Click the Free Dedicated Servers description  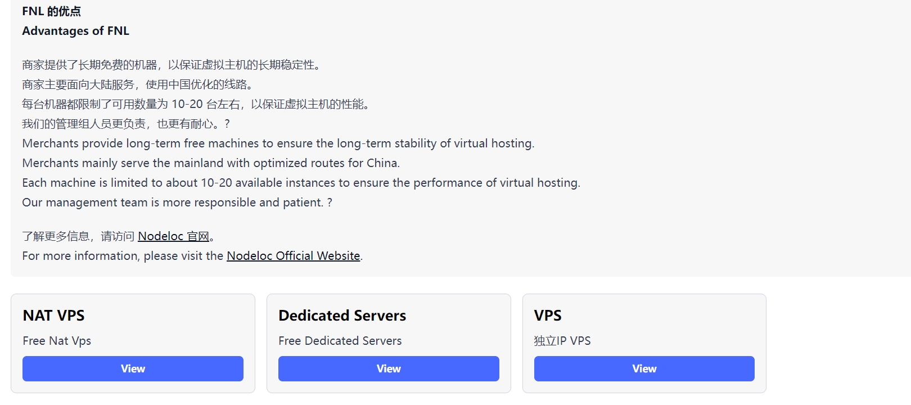(340, 341)
